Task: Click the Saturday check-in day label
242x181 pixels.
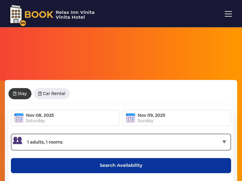Action: [35, 121]
